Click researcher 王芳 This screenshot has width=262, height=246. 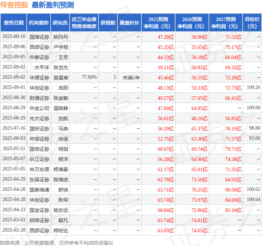tap(63, 57)
